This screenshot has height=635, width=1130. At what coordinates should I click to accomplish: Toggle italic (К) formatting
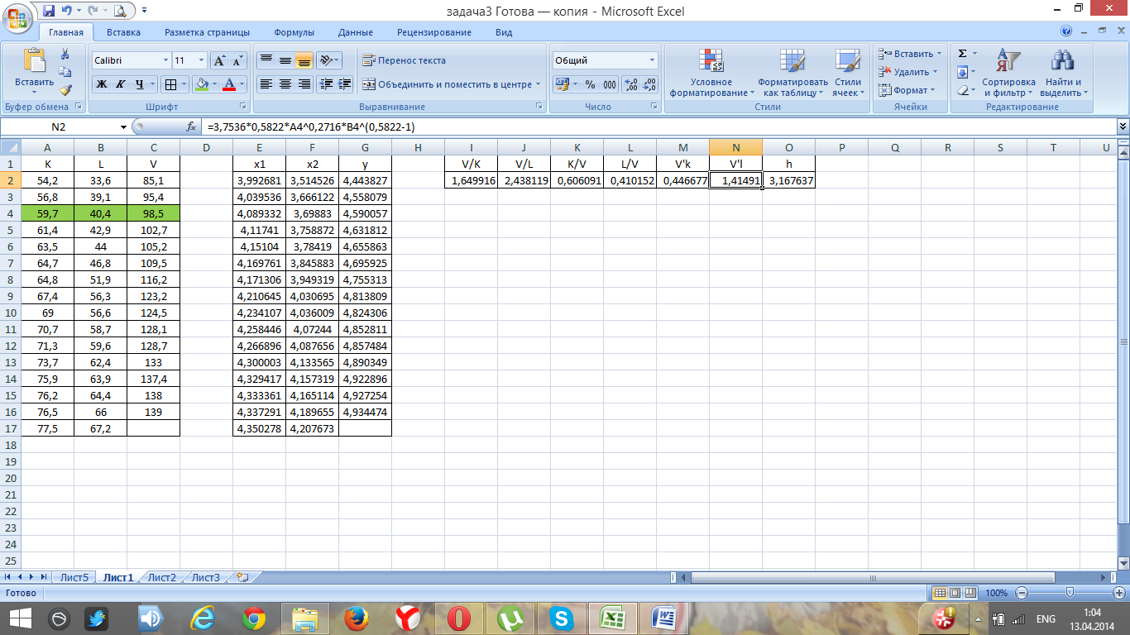tap(120, 84)
